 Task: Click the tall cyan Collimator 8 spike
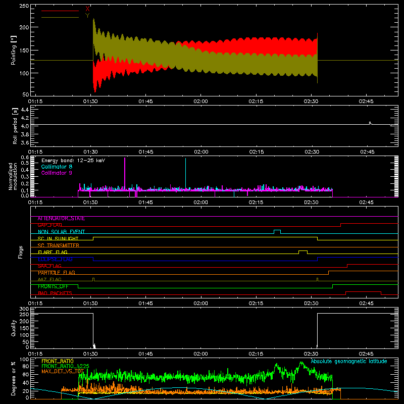[185, 174]
